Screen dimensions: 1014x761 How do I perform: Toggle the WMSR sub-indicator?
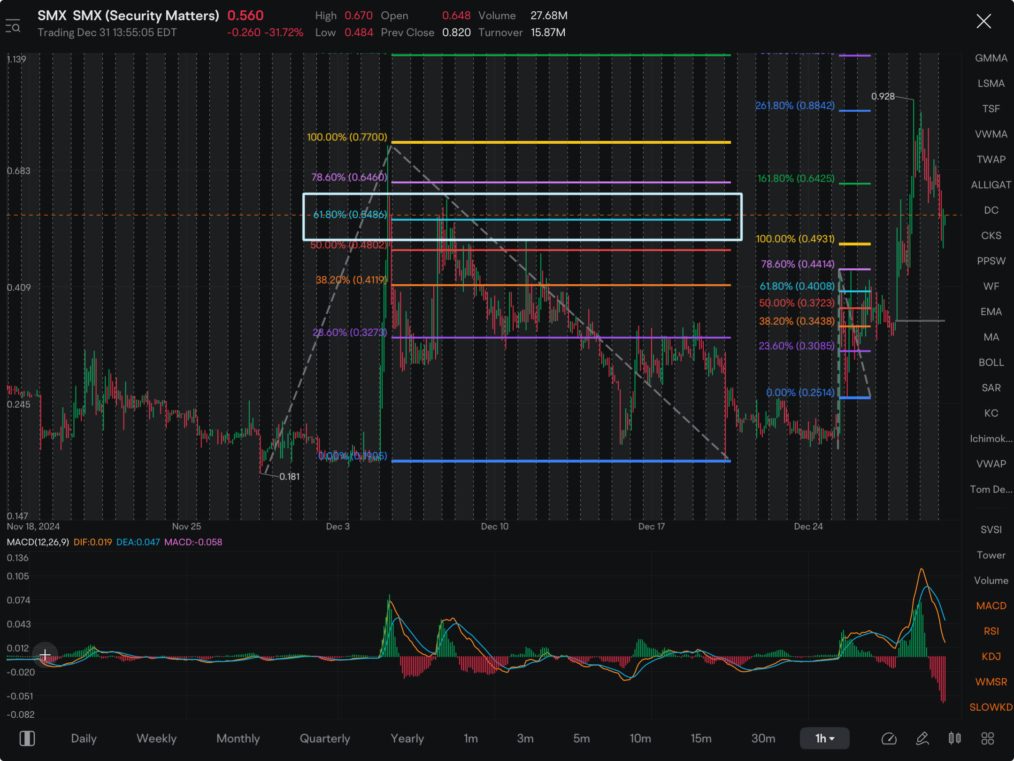coord(991,682)
